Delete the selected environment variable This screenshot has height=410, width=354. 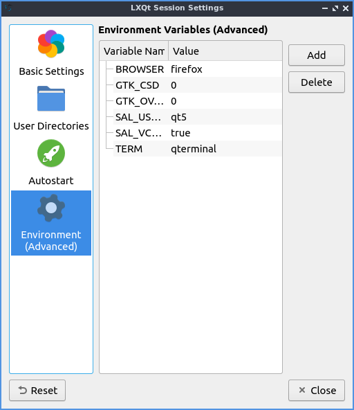(x=317, y=82)
